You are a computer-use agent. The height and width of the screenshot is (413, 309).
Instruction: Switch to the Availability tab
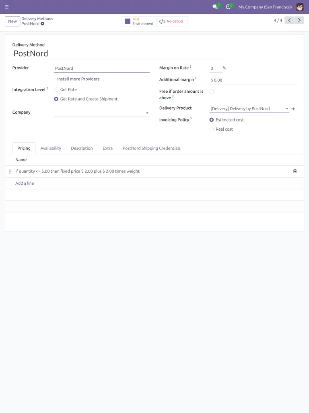[x=51, y=148]
